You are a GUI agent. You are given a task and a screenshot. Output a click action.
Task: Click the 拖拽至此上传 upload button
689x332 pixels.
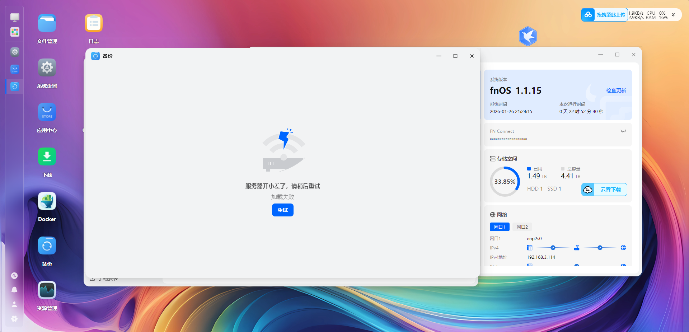605,15
